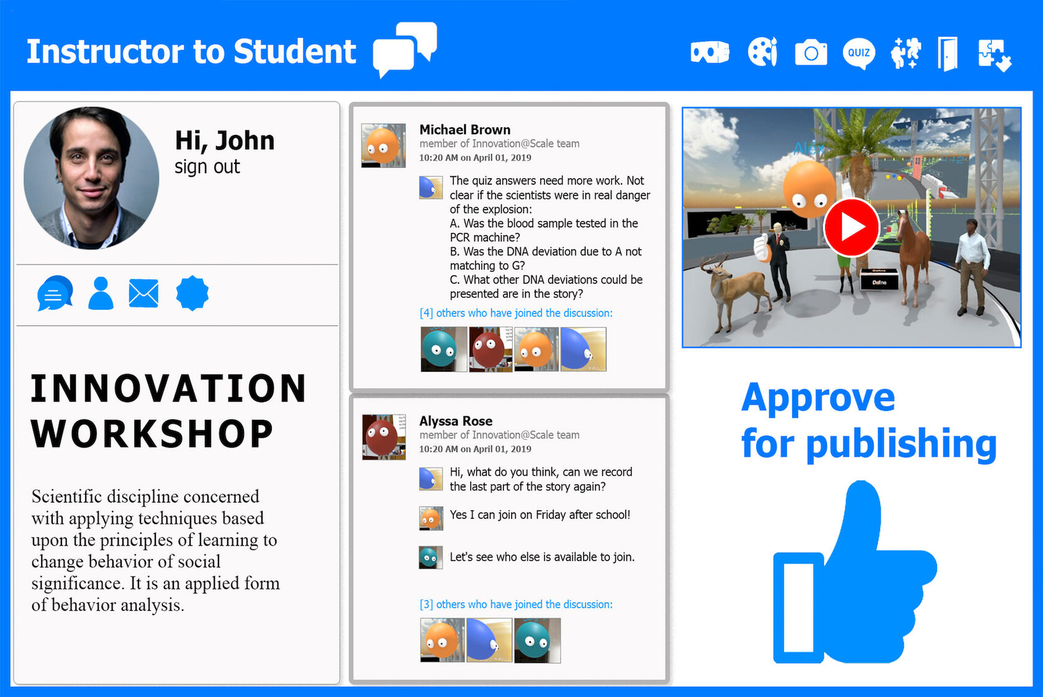Click the camera snapshot icon
The height and width of the screenshot is (697, 1043).
coord(811,53)
